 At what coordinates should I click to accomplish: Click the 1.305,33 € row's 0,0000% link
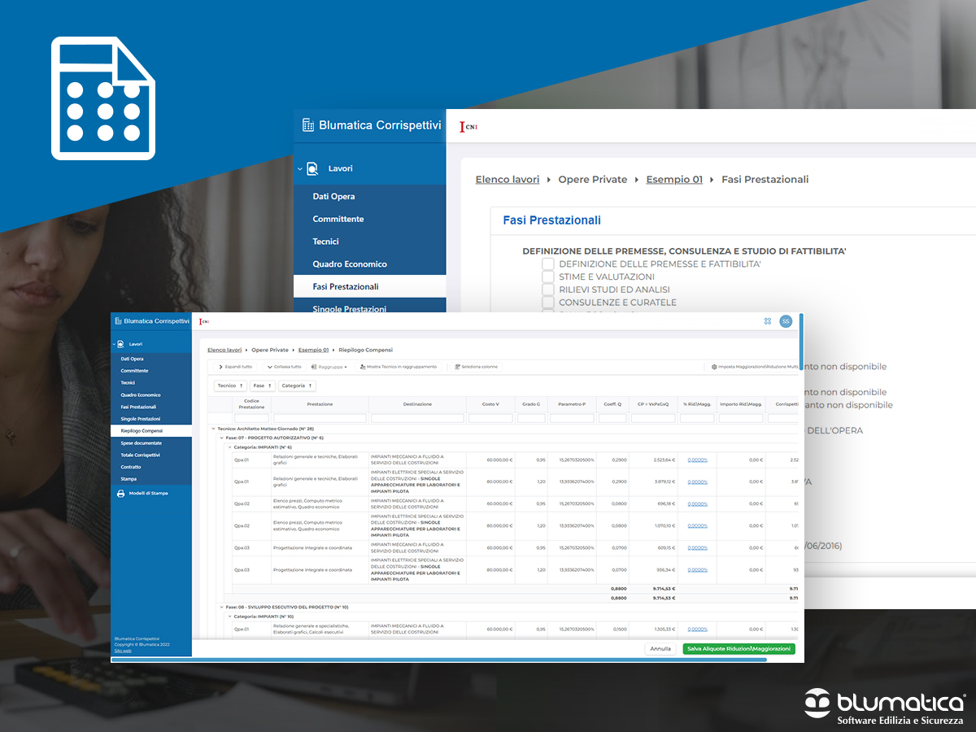[x=697, y=629]
